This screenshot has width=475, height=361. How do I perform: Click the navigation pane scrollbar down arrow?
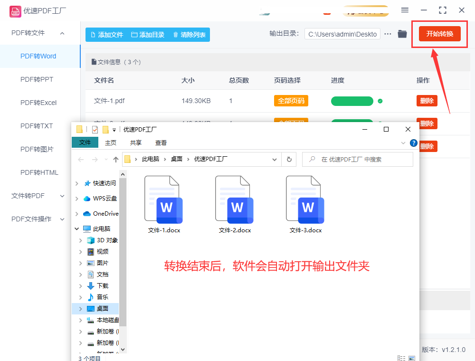click(x=123, y=350)
